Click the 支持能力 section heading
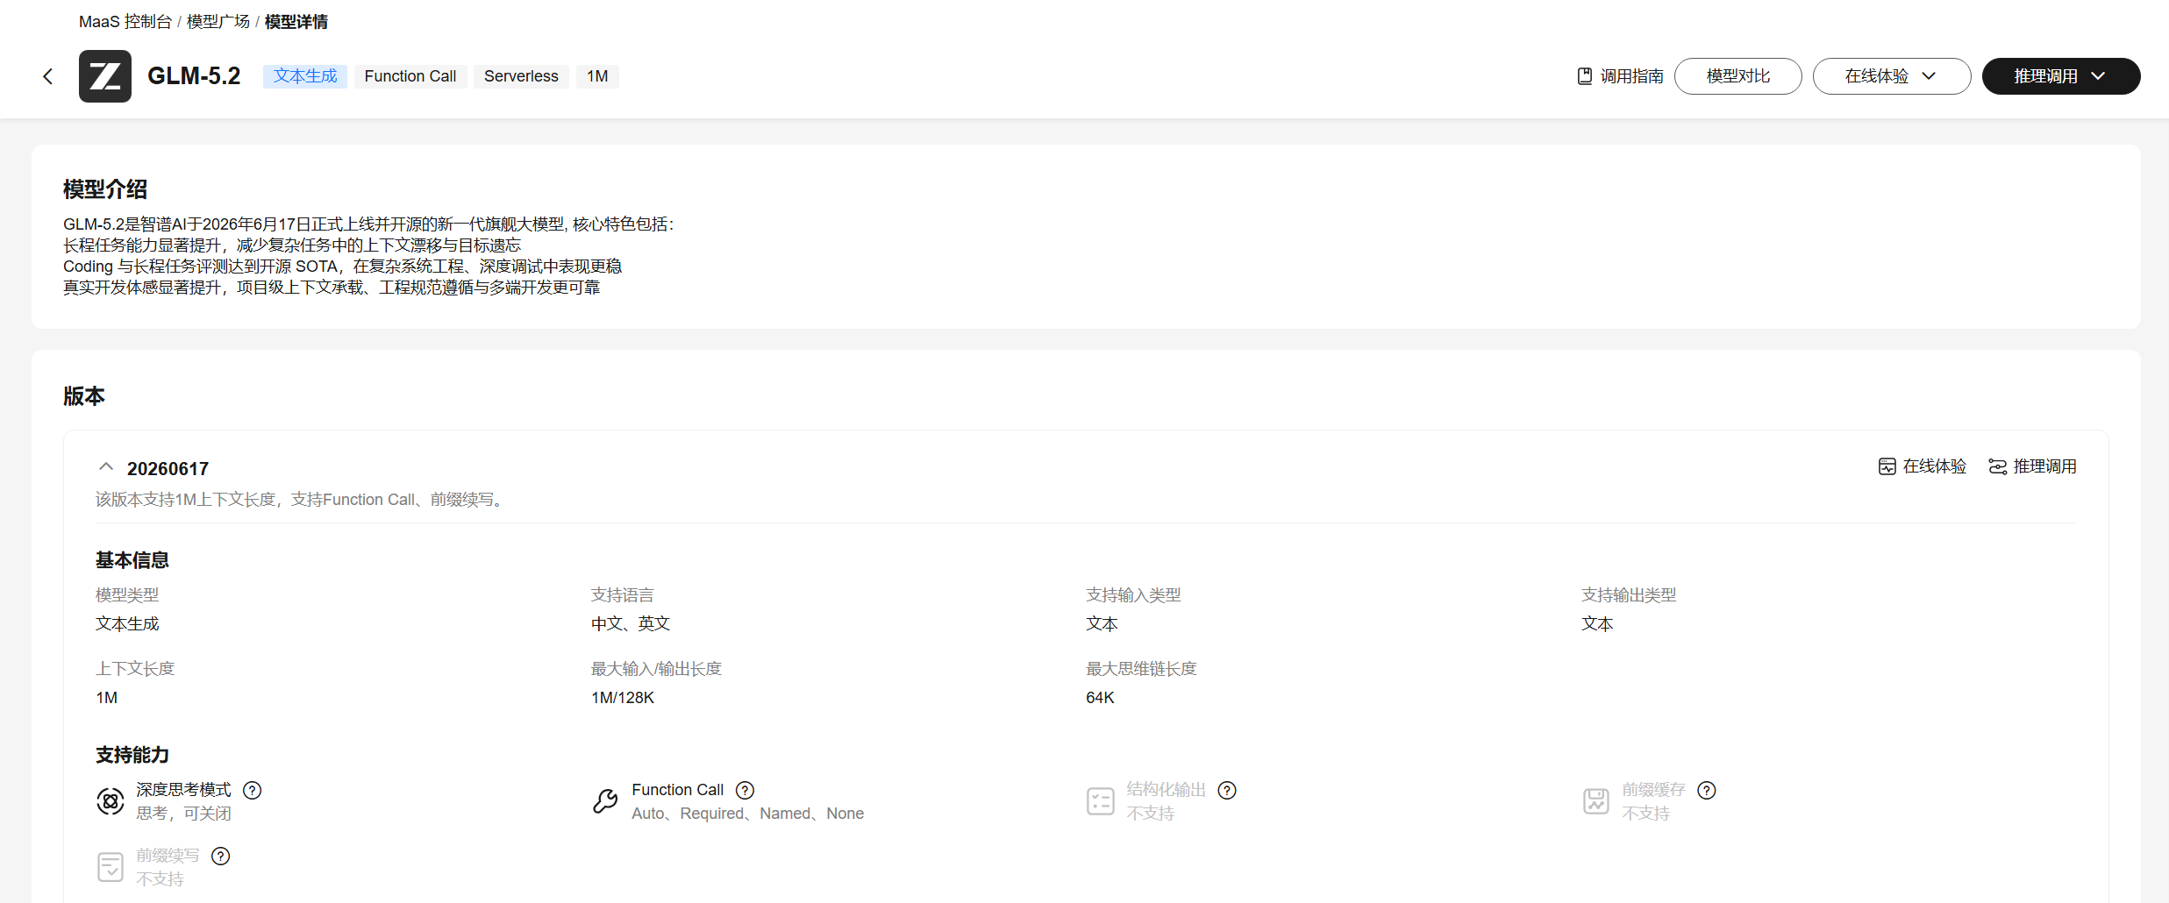Screen dimensions: 2169x903 (132, 755)
